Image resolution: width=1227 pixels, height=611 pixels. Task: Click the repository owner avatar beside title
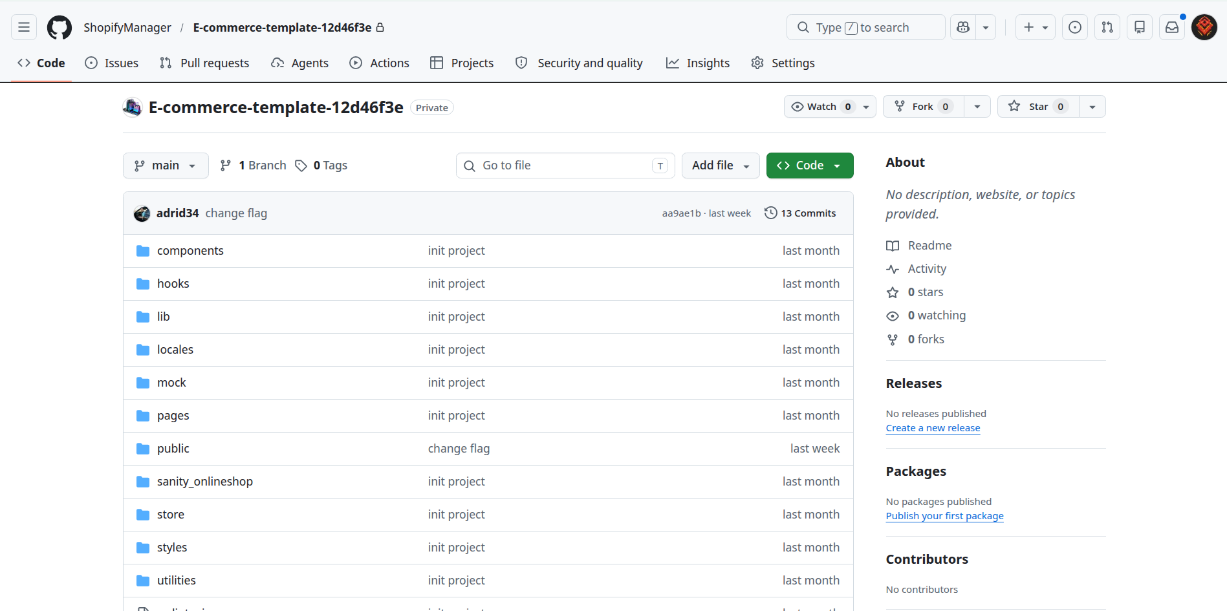click(132, 107)
